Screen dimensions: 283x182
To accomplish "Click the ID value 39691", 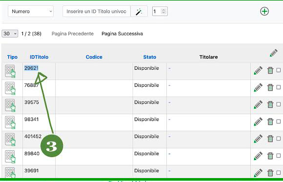I will click(31, 170).
